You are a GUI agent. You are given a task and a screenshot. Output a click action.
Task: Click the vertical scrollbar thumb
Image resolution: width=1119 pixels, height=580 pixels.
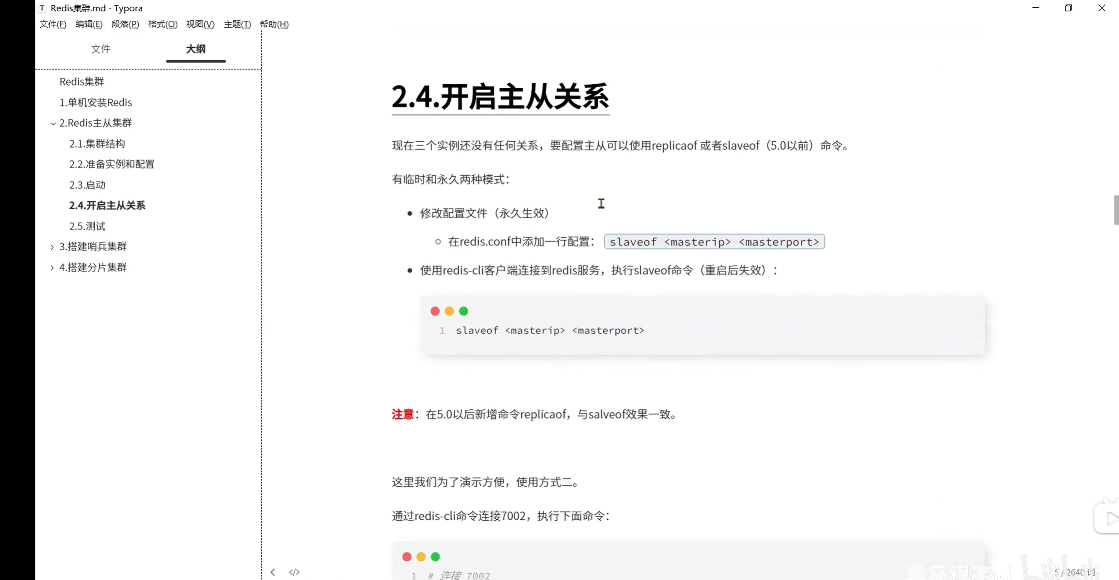click(x=1116, y=210)
